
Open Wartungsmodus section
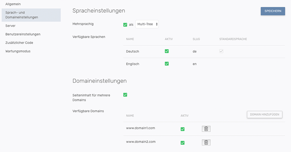tap(18, 51)
